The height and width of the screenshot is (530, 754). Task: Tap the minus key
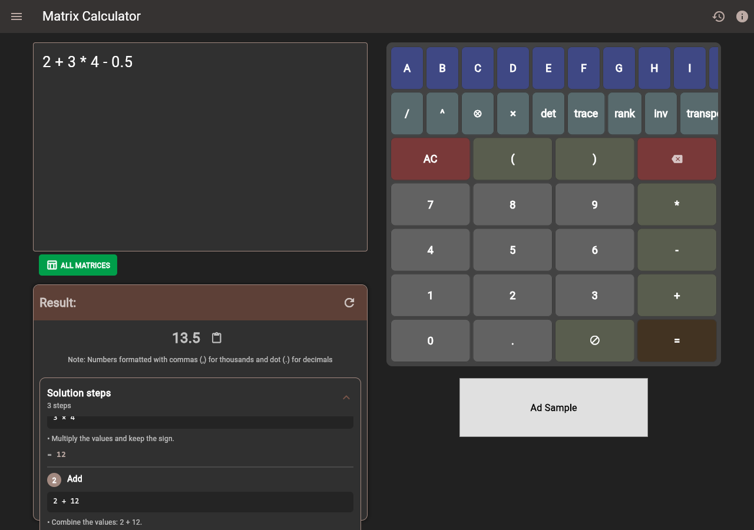tap(677, 250)
